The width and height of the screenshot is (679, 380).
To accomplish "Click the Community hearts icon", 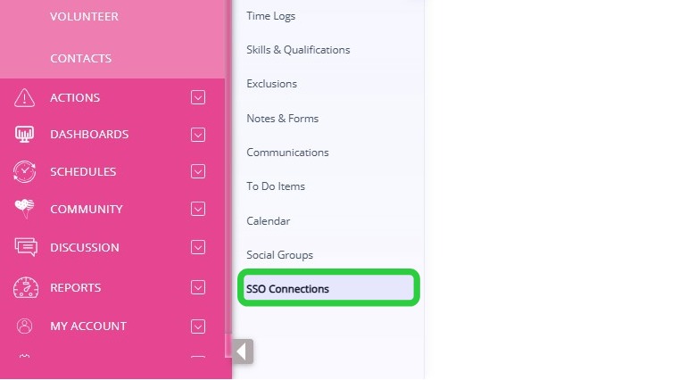I will 25,210.
